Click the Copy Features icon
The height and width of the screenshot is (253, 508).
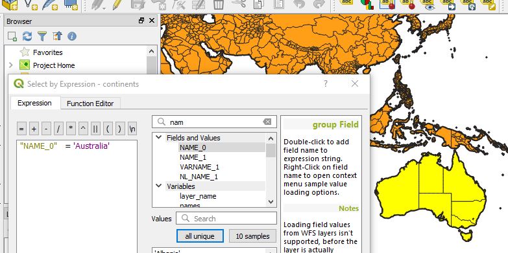pos(258,4)
